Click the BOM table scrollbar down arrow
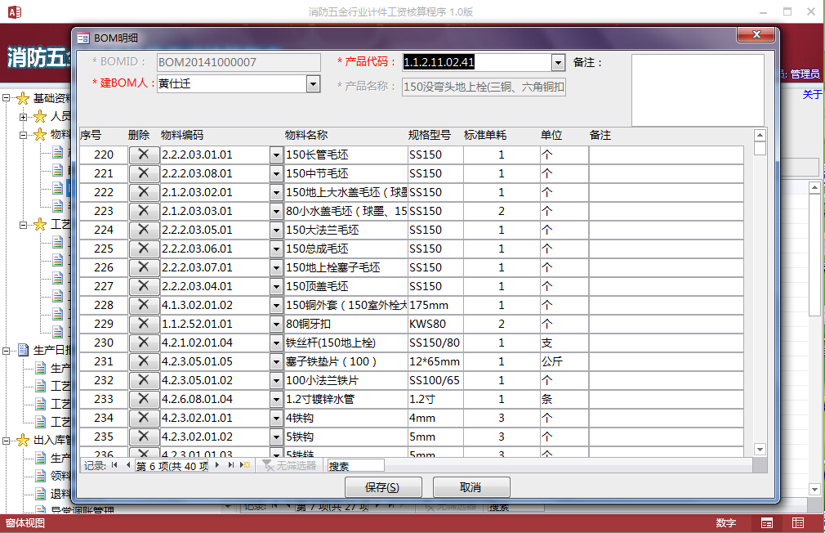Viewport: 825px width, 533px height. pyautogui.click(x=760, y=450)
